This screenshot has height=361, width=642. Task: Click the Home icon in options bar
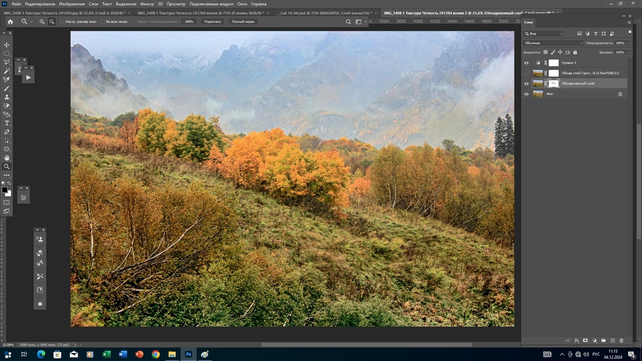point(10,21)
